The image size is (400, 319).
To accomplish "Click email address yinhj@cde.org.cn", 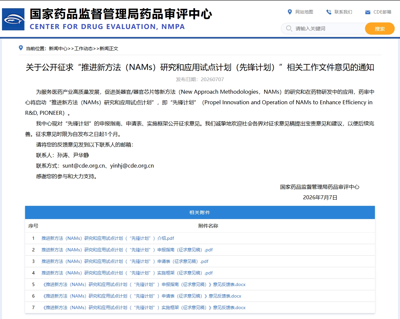I will [x=132, y=166].
